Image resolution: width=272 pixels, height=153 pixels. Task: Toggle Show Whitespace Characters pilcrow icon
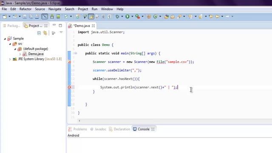click(x=110, y=17)
